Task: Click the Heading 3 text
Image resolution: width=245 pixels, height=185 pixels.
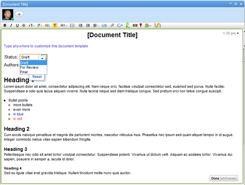Action: click(x=16, y=149)
